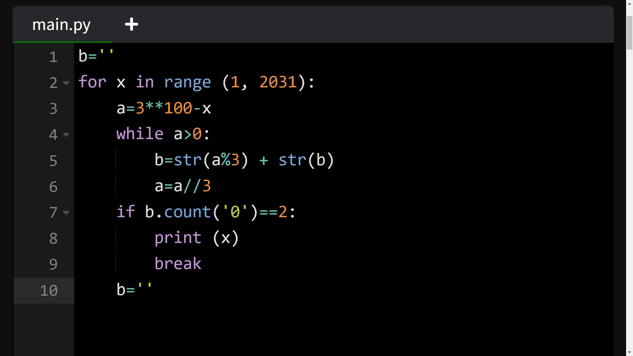Select line number 6 in gutter

[x=53, y=187]
